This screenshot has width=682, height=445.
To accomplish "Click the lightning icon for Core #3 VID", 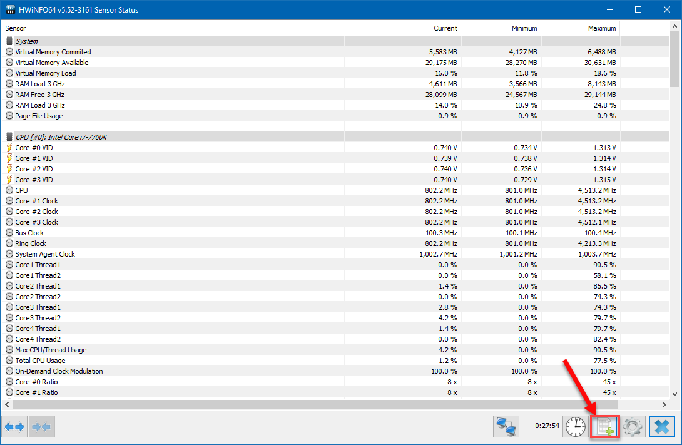I will click(9, 180).
